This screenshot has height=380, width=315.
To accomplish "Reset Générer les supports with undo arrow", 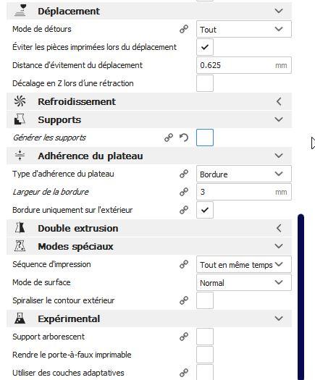I will (184, 138).
